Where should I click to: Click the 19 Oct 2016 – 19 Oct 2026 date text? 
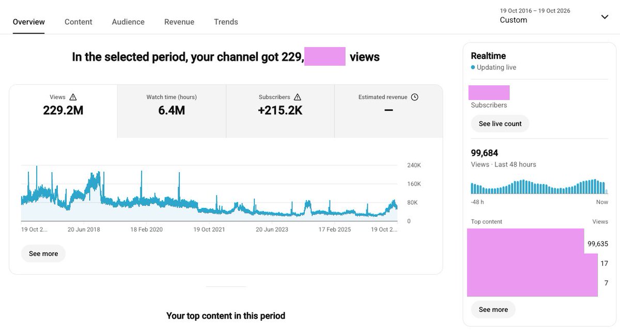click(x=535, y=11)
